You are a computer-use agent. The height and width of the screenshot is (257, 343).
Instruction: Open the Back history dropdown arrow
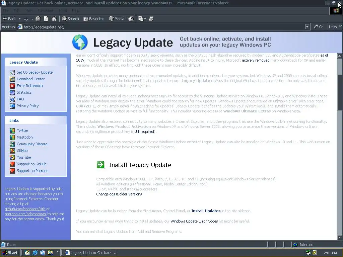pos(19,19)
